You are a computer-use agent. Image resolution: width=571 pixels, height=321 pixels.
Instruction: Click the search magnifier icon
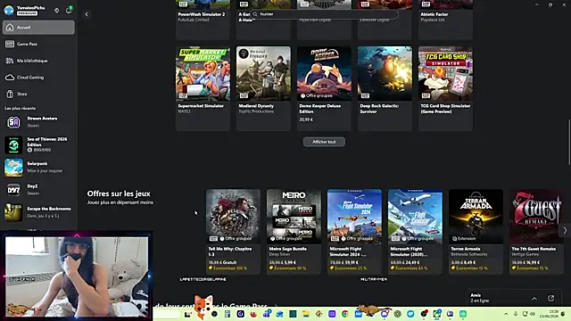(255, 14)
